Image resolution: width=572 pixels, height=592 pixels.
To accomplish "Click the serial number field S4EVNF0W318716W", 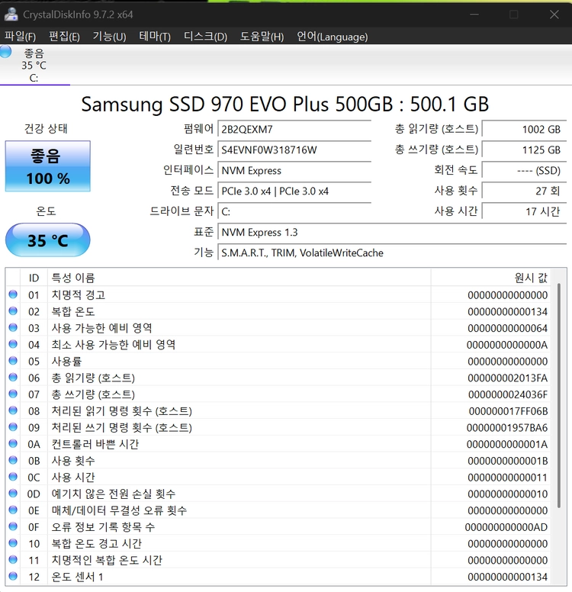I will coord(294,150).
